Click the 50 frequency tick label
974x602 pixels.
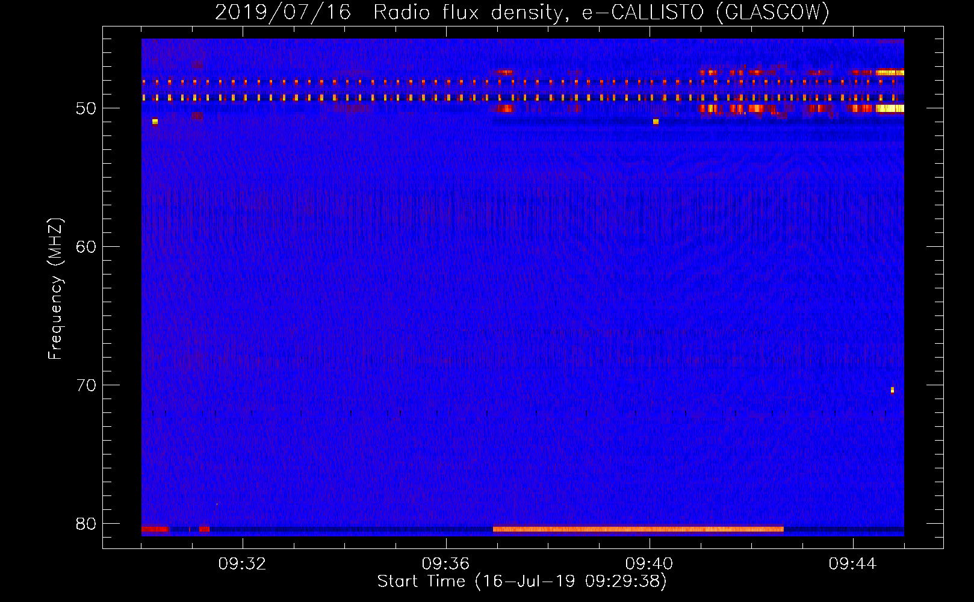coord(87,108)
